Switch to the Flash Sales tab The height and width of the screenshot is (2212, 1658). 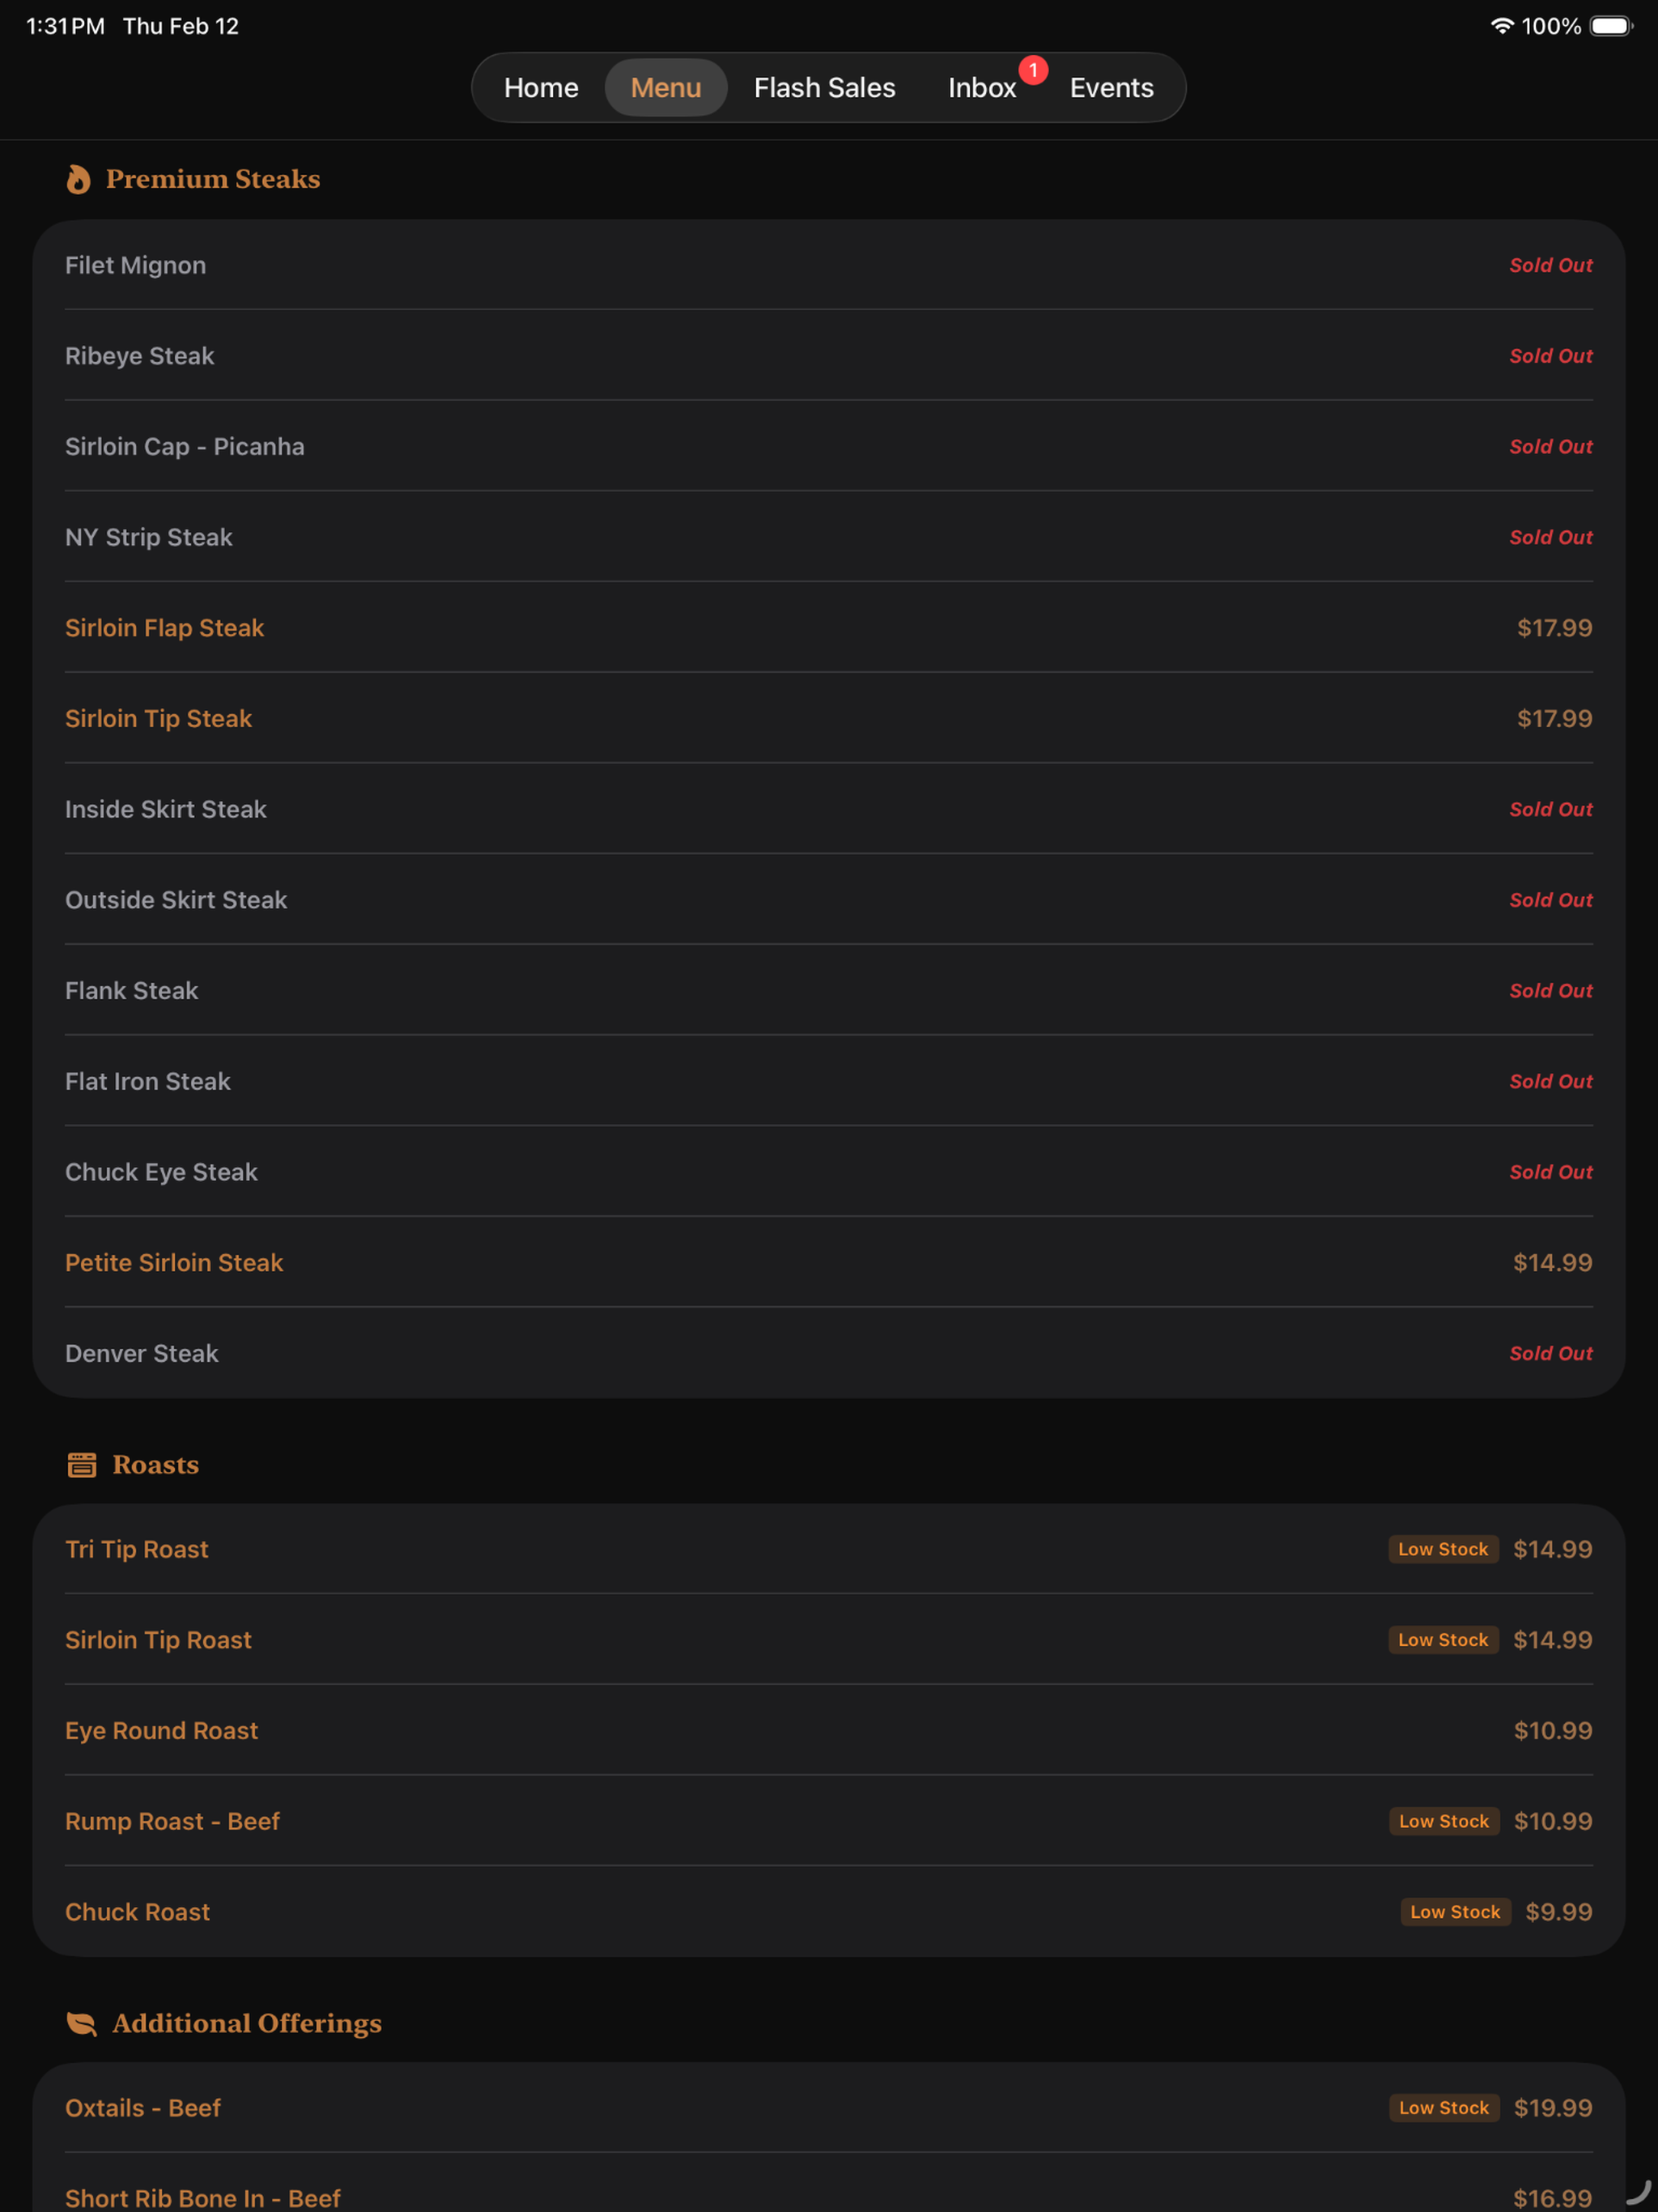(x=824, y=88)
